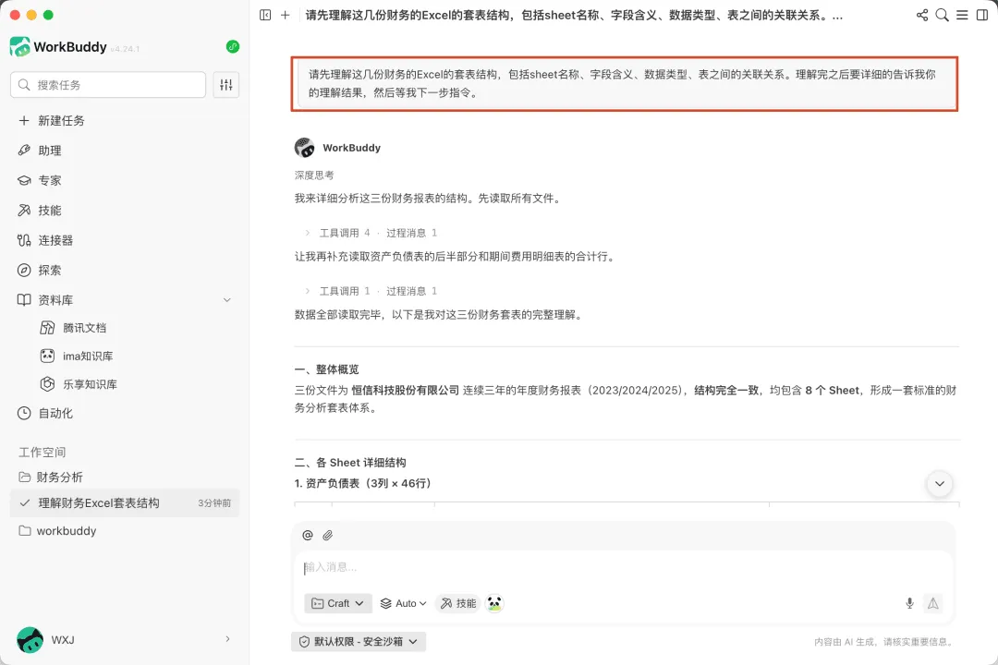Open WXJ account menu chevron
Image resolution: width=998 pixels, height=665 pixels.
228,639
